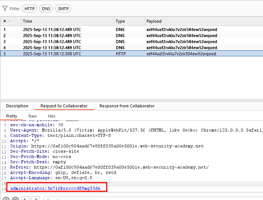Select DNS interaction row number 2

pos(132,36)
